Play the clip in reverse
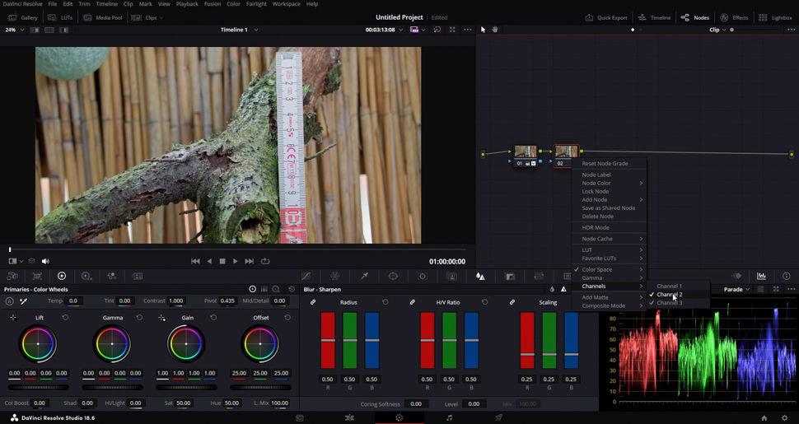The image size is (799, 424). [209, 262]
